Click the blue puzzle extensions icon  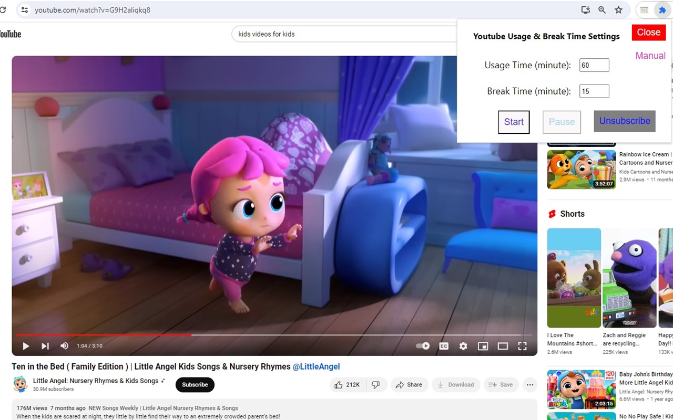pos(662,10)
